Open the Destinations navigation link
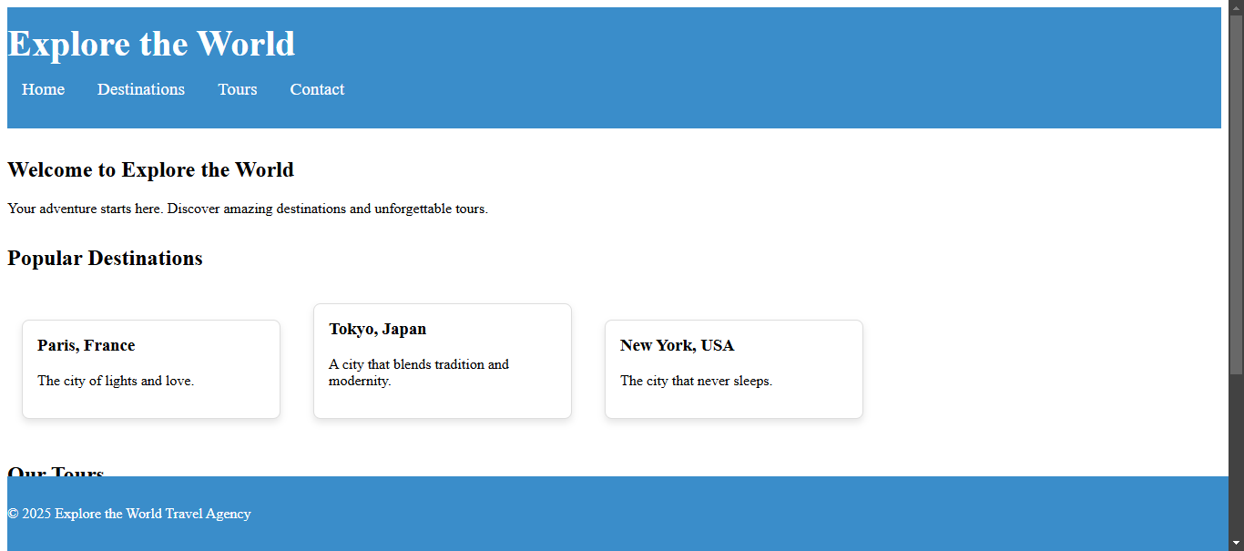The height and width of the screenshot is (551, 1244). pyautogui.click(x=140, y=88)
